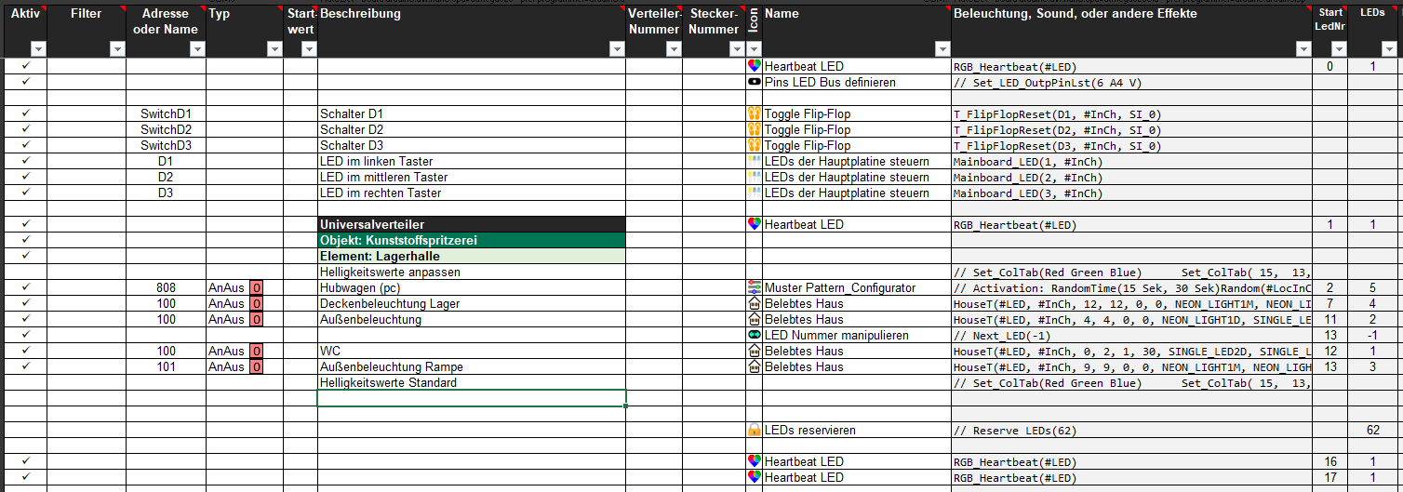This screenshot has height=492, width=1403.
Task: Click the Mainboard LED icon for row D2
Action: (754, 177)
